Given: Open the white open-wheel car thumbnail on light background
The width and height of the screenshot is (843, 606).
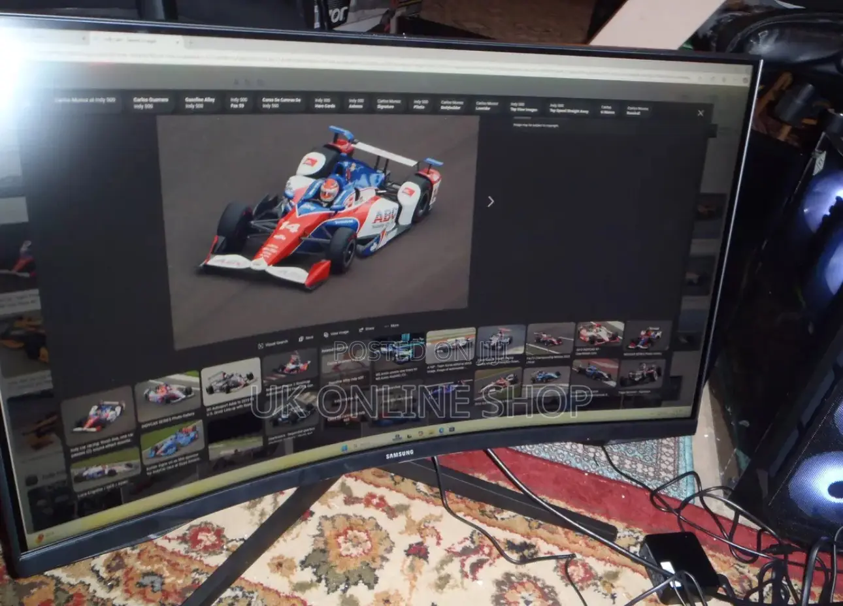Looking at the screenshot, I should (230, 381).
